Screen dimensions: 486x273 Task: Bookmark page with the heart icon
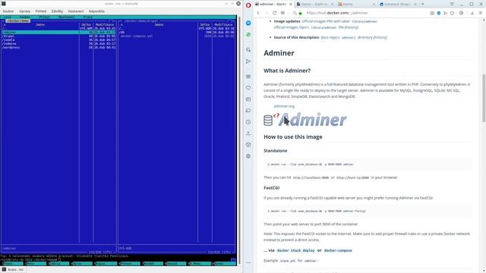(453, 13)
